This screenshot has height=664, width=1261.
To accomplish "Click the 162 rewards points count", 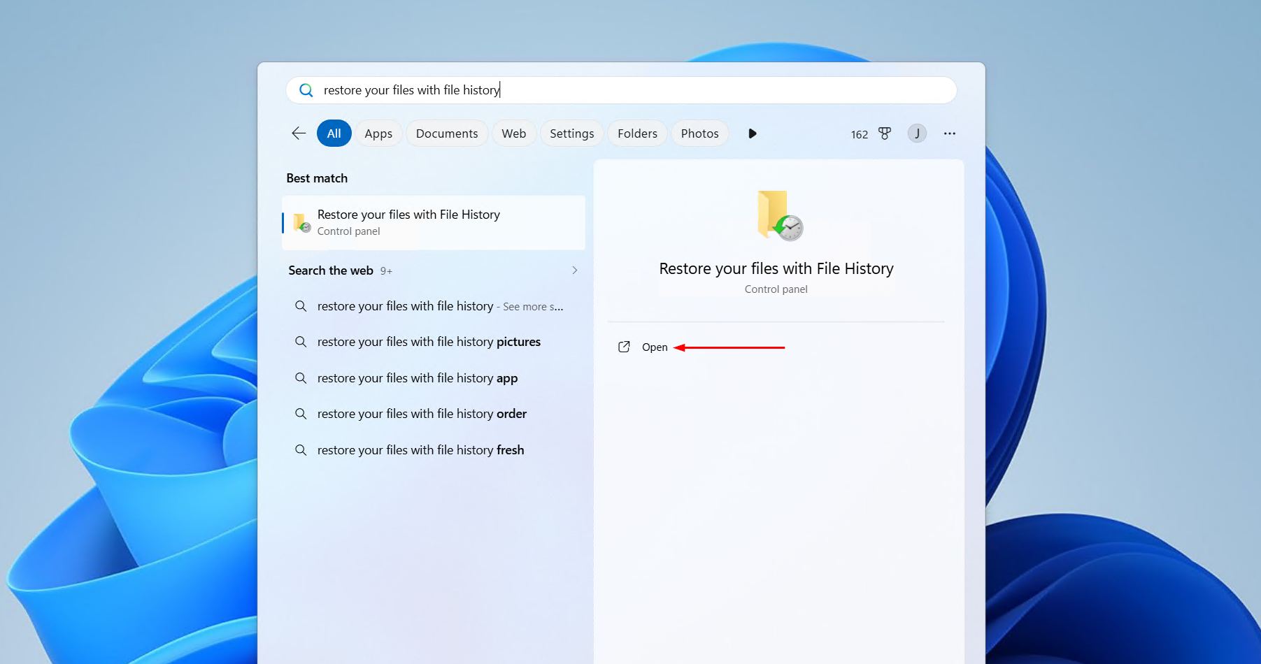I will click(860, 134).
